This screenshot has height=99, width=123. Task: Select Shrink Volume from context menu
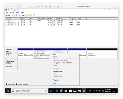pyautogui.click(x=64, y=71)
